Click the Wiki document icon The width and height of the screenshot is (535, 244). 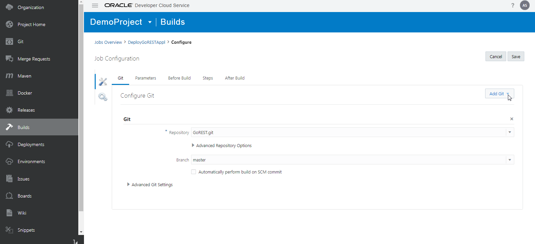pyautogui.click(x=9, y=213)
